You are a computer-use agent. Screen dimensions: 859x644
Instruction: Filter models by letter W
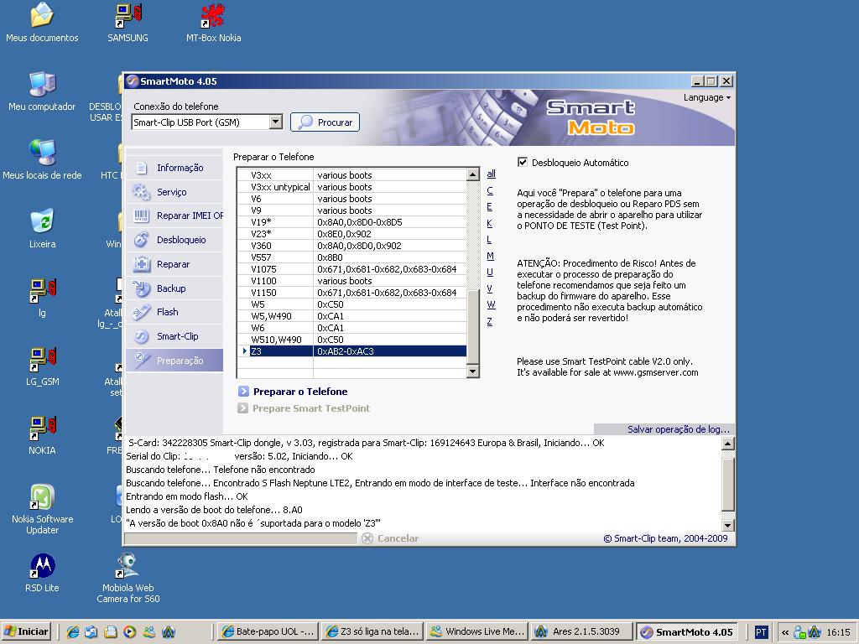pos(491,305)
